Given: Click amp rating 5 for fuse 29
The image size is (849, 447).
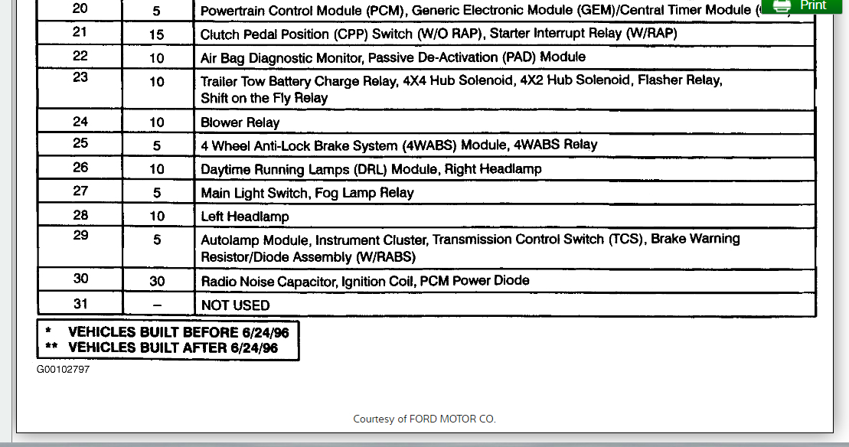Looking at the screenshot, I should coord(156,240).
